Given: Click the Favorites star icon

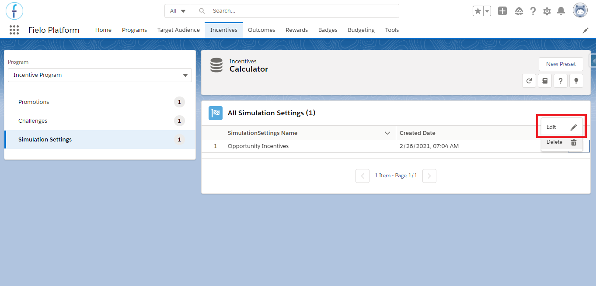Looking at the screenshot, I should point(478,11).
